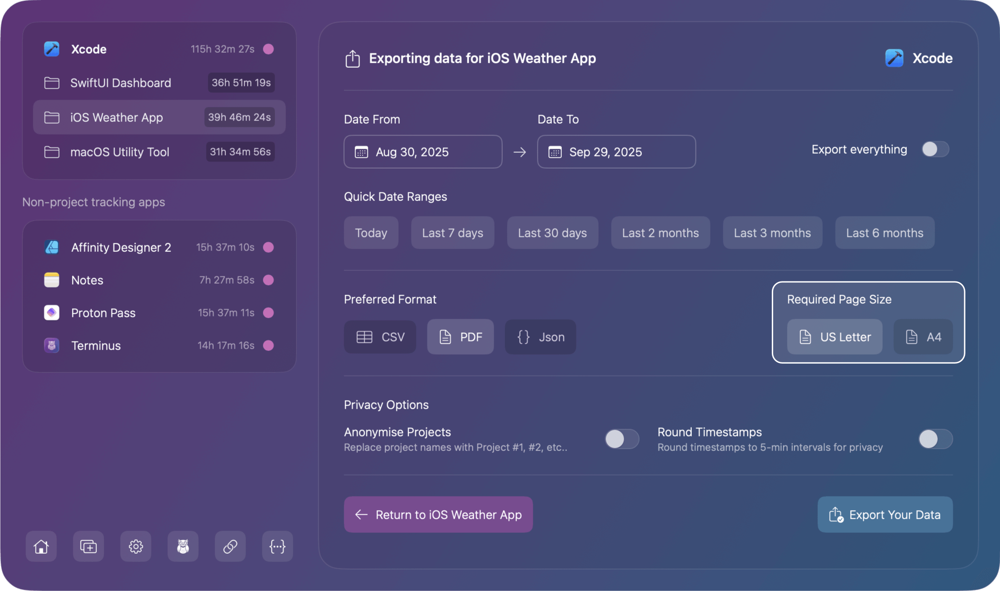The image size is (1000, 591).
Task: Open the Settings gear icon
Action: 135,546
